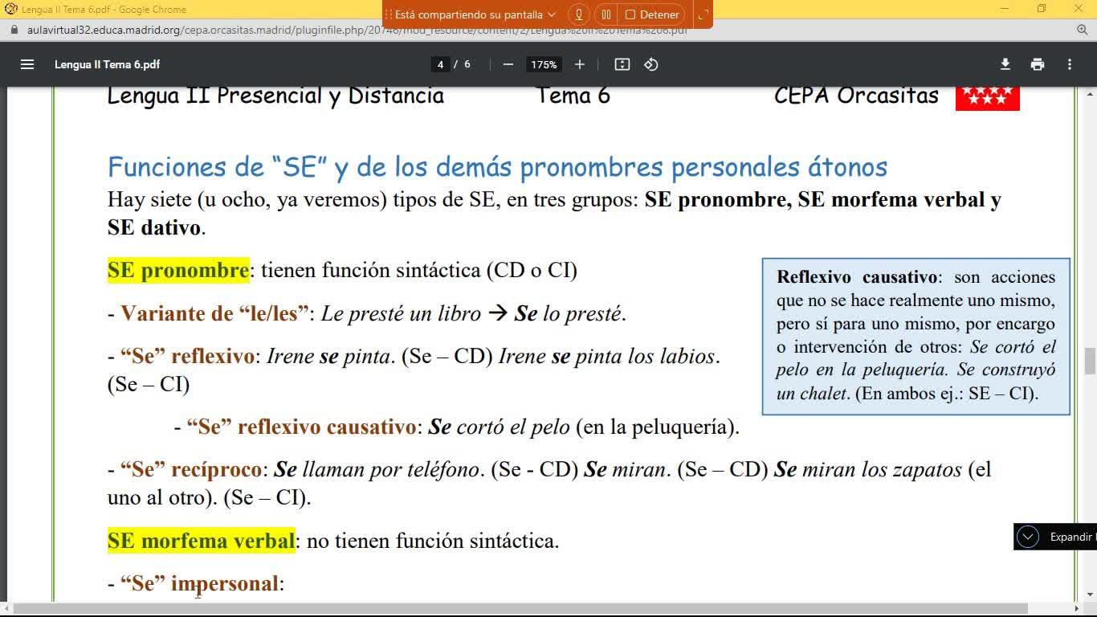Viewport: 1097px width, 617px height.
Task: Select the 175% zoom level field
Action: pyautogui.click(x=544, y=64)
